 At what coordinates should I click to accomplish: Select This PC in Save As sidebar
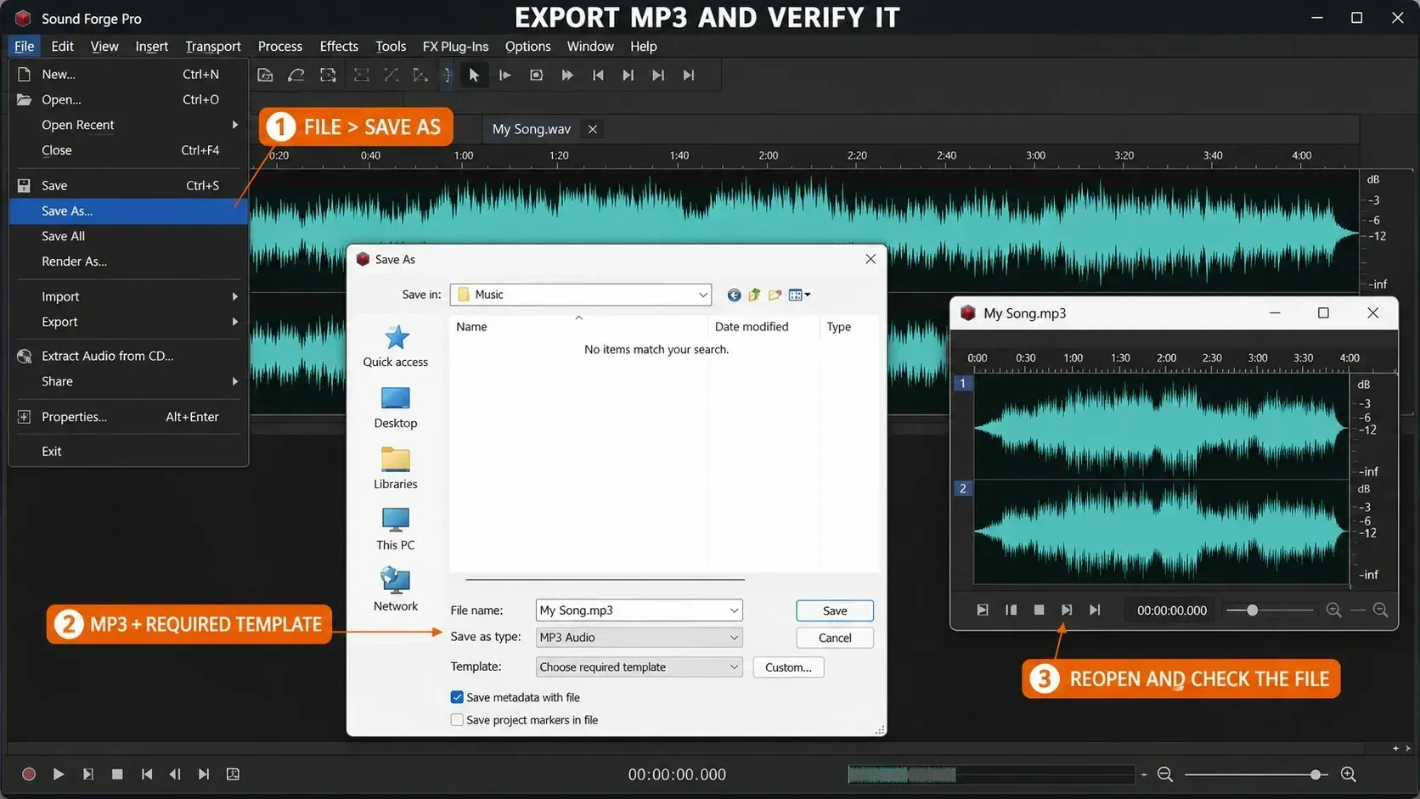pos(396,530)
